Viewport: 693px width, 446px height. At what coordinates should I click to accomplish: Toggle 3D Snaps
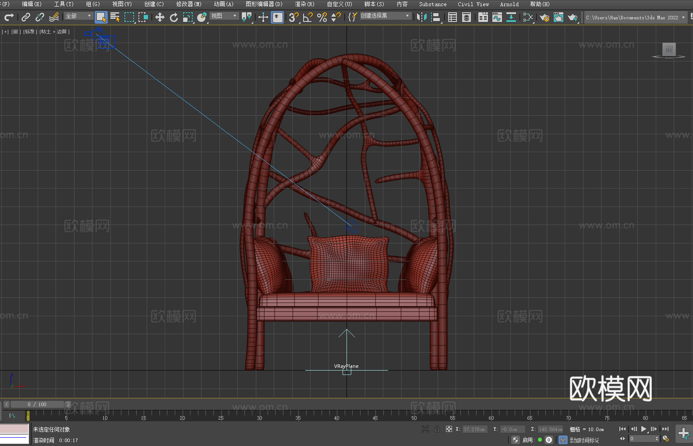click(294, 17)
